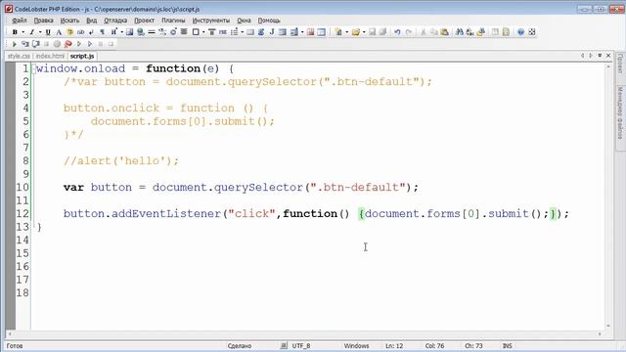
Task: Open Find and Replace icon next to binoculars
Action: click(x=469, y=32)
